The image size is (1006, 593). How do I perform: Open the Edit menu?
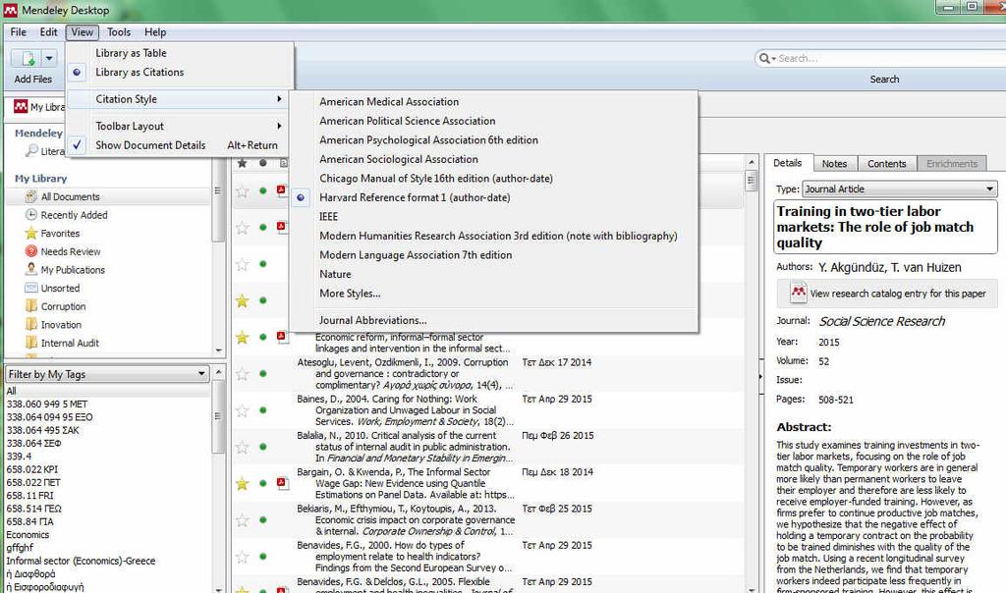[x=49, y=32]
